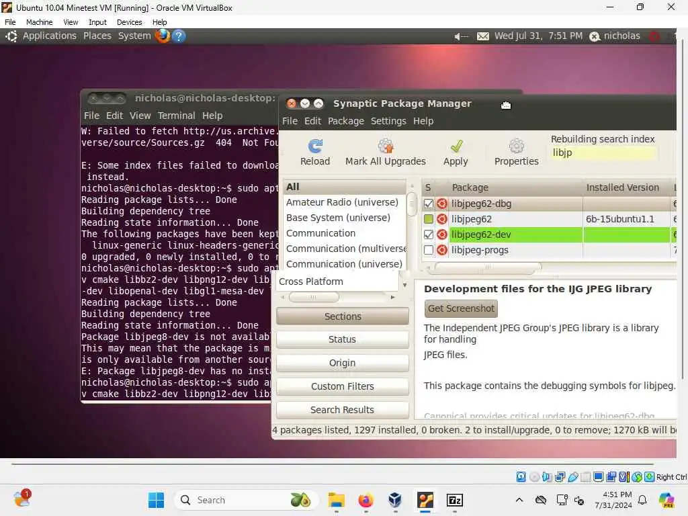Screen dimensions: 688x516
Task: Select Amateur Radio (universe) section
Action: pos(342,202)
